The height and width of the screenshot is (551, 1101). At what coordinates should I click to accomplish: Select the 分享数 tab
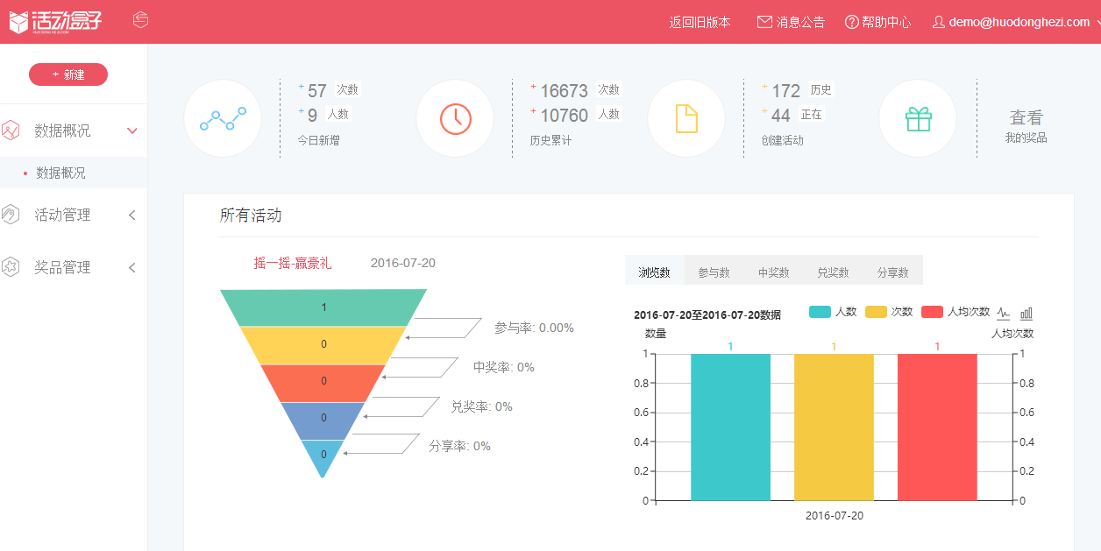[893, 271]
